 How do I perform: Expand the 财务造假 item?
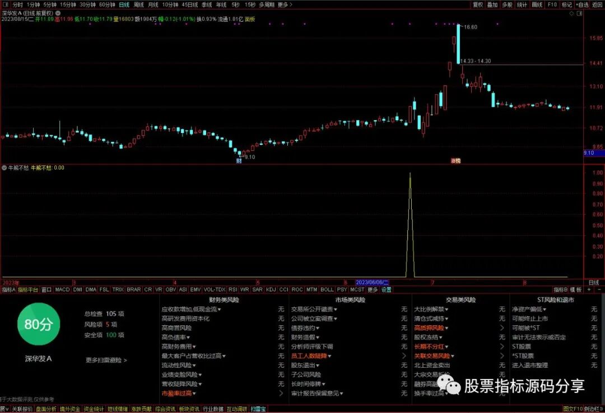coord(305,337)
